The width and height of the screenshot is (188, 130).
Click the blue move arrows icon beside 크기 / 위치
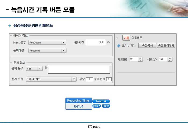[119, 46]
